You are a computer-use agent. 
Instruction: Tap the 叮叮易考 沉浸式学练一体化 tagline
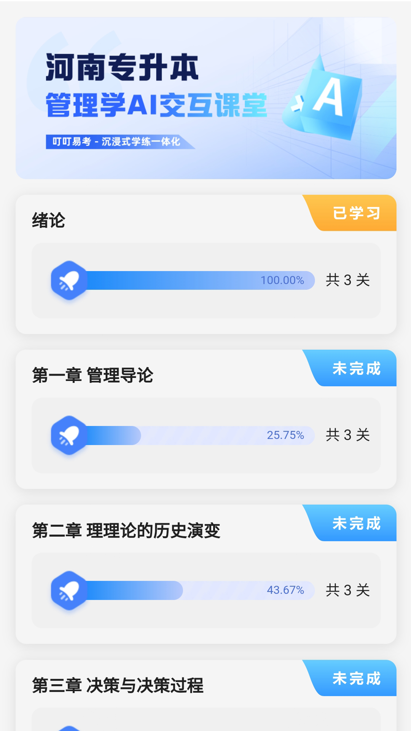[x=116, y=142]
